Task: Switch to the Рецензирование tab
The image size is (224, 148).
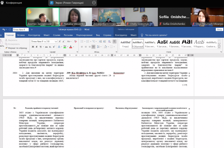Action: point(84,35)
